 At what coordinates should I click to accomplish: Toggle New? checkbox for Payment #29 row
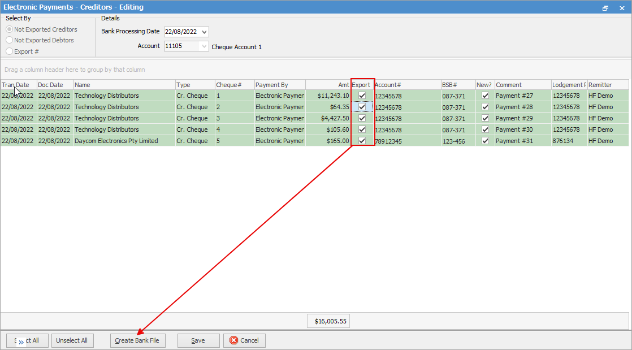[485, 118]
